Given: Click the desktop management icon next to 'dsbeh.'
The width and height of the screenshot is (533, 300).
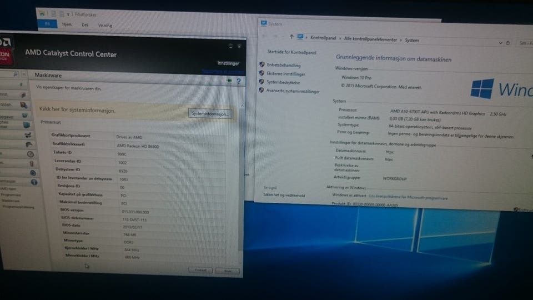Looking at the screenshot, I should 23,105.
